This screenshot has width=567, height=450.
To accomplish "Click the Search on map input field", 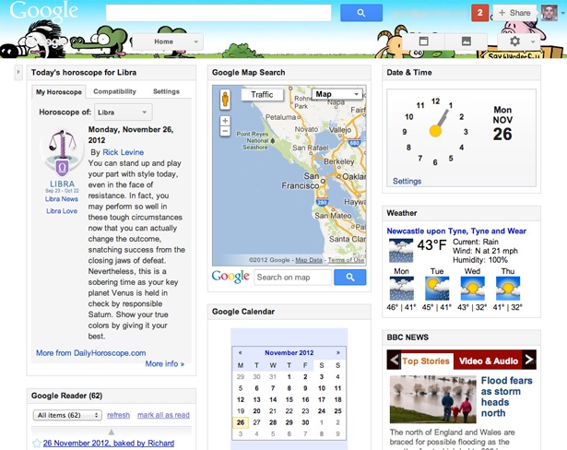I will pos(292,277).
